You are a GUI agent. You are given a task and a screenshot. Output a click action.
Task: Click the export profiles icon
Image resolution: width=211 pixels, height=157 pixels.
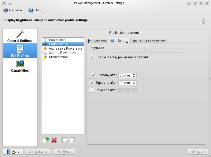coord(73,140)
